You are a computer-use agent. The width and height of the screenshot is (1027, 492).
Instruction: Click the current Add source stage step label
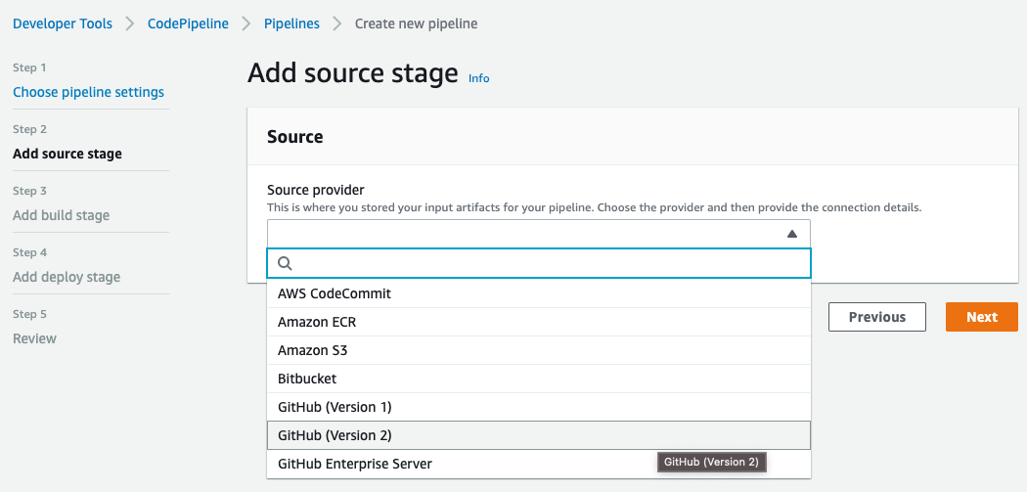tap(67, 154)
